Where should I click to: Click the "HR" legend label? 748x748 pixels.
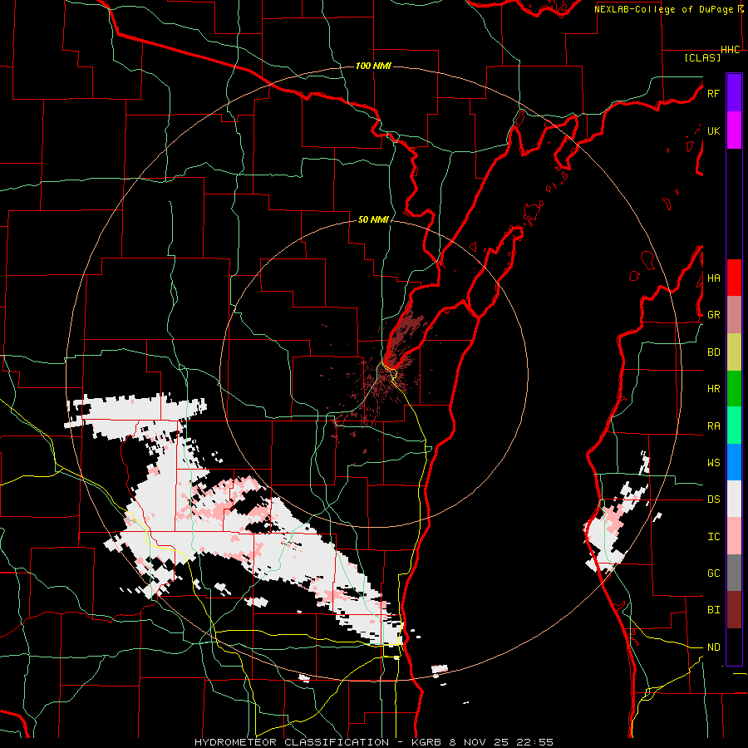[713, 389]
